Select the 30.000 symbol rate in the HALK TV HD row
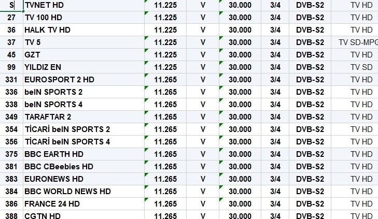This screenshot has width=378, height=219. (240, 30)
